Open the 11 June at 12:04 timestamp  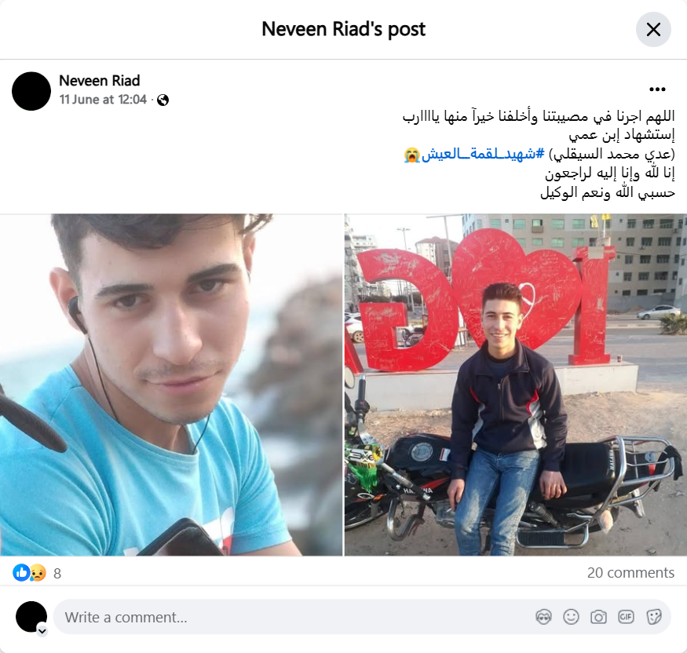tap(103, 100)
